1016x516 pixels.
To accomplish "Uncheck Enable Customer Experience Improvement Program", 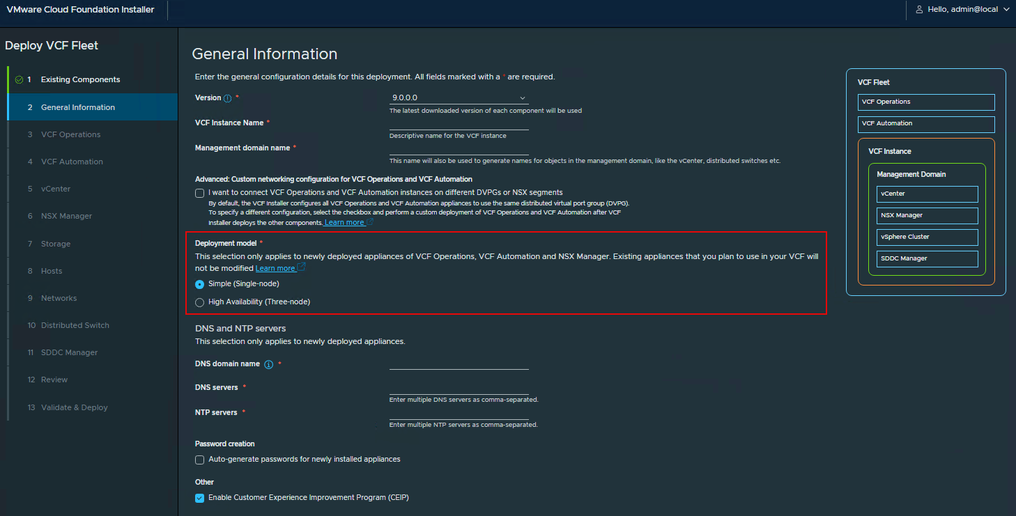I will 200,498.
